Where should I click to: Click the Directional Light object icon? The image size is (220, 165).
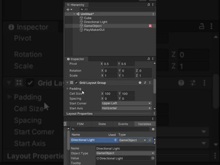[81, 22]
